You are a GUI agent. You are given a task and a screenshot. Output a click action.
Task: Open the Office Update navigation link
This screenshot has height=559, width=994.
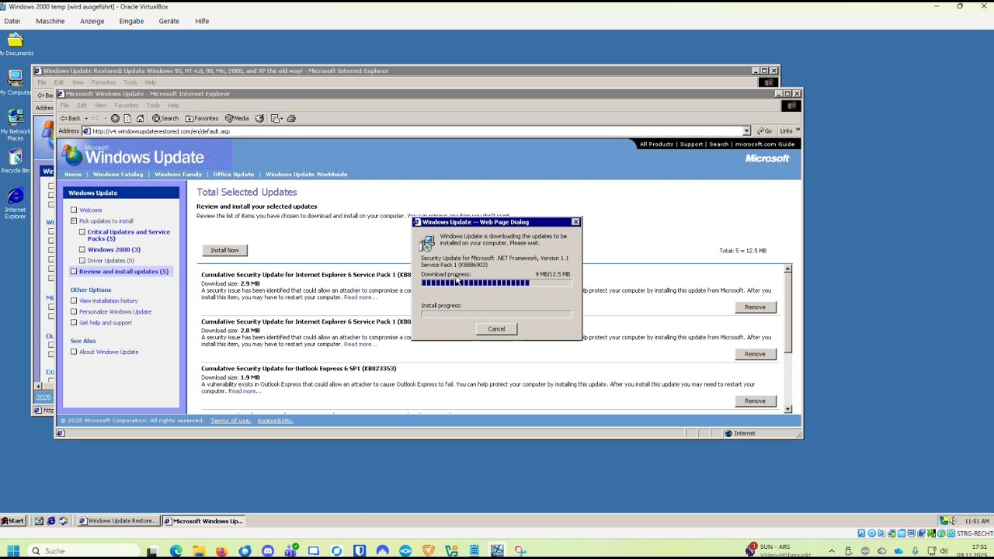tap(234, 174)
